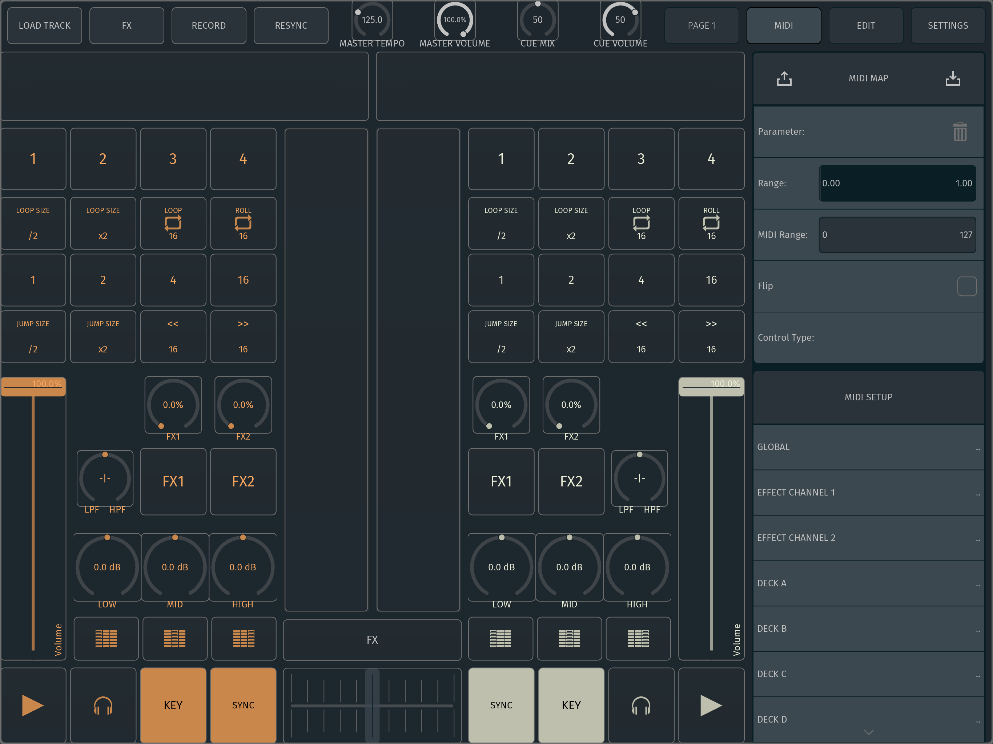Image resolution: width=993 pixels, height=744 pixels.
Task: Toggle KEY lock on the left deck
Action: click(173, 705)
